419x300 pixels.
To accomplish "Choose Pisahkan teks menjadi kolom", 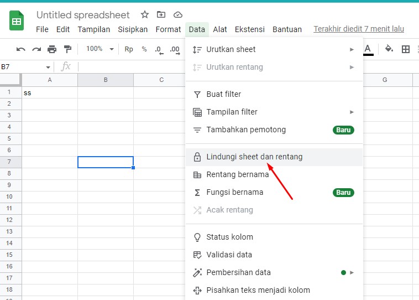I will (274, 291).
